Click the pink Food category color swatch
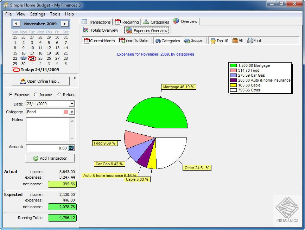This screenshot has width=305, height=230. click(66, 112)
